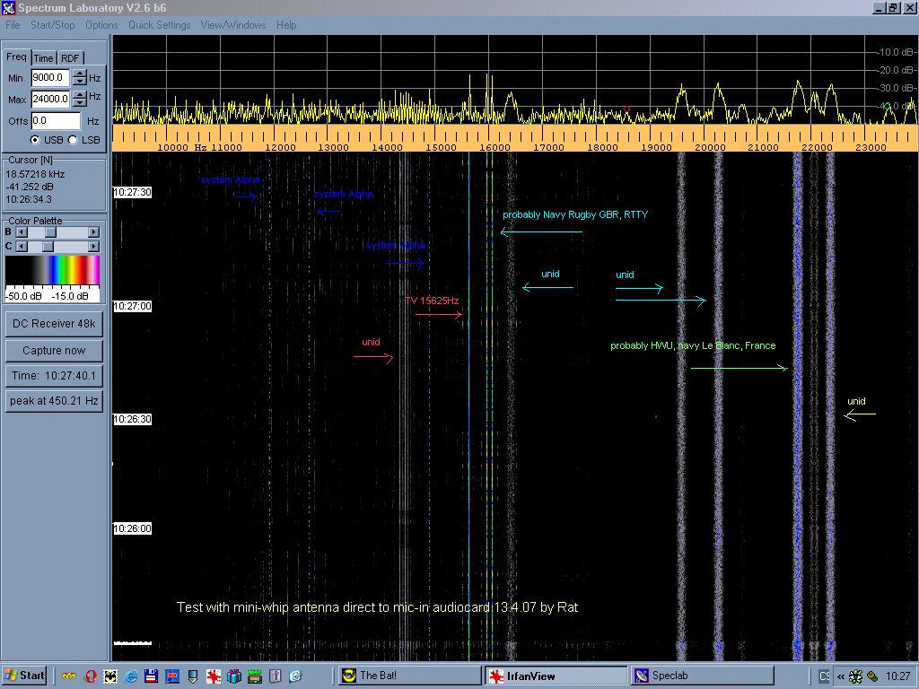The height and width of the screenshot is (689, 919).
Task: Select the LSB sideband radio button
Action: (73, 140)
